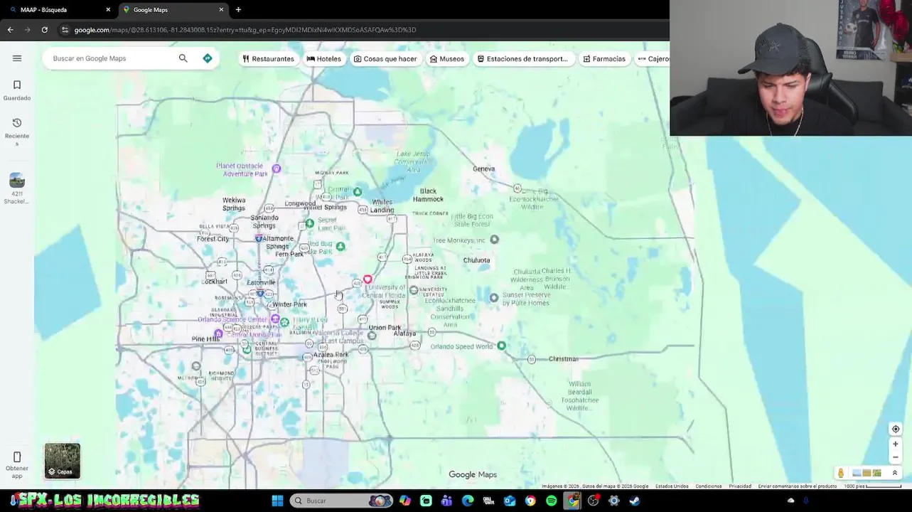Viewport: 912px width, 512px height.
Task: Click the Christmas town label
Action: tap(564, 359)
